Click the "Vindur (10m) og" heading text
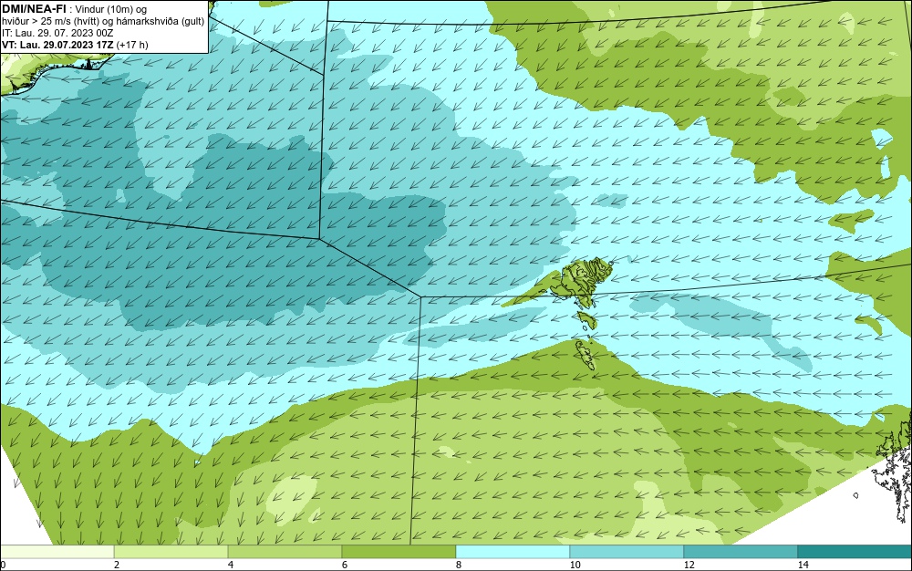The image size is (912, 571). click(x=111, y=9)
